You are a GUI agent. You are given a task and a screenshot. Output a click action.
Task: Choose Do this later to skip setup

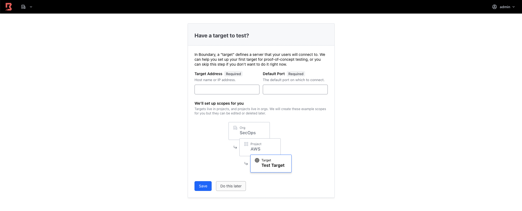pyautogui.click(x=231, y=186)
